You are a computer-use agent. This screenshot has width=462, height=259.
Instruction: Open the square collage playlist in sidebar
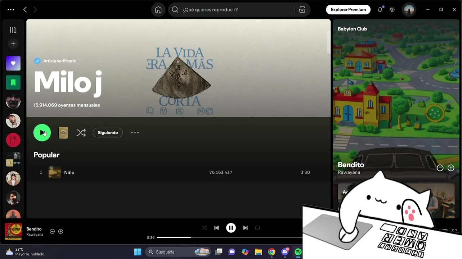[13, 159]
